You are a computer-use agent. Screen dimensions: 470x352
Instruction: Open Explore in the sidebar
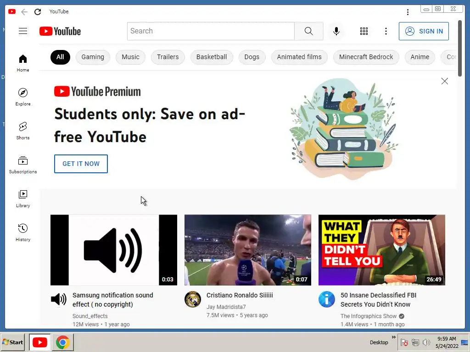23,97
